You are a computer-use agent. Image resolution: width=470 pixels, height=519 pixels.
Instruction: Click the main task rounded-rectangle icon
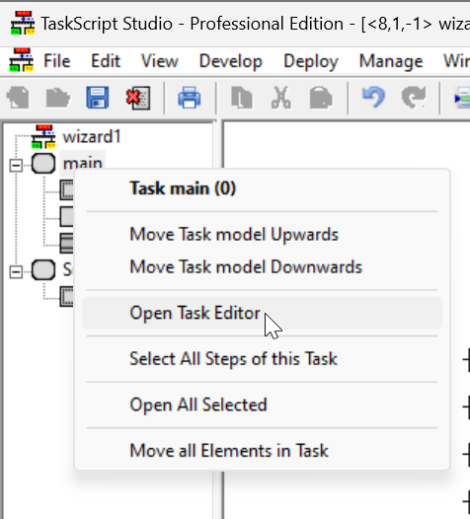(43, 164)
